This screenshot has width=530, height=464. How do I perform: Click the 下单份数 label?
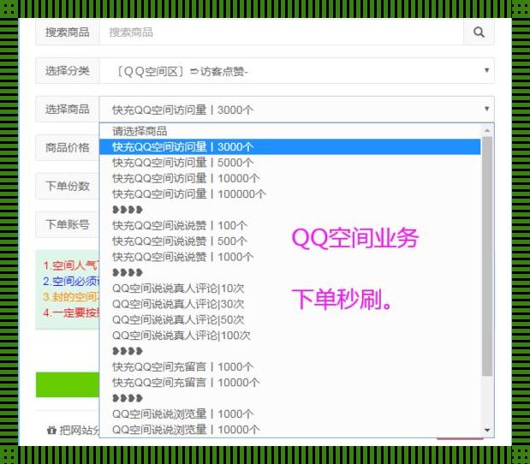tap(68, 186)
